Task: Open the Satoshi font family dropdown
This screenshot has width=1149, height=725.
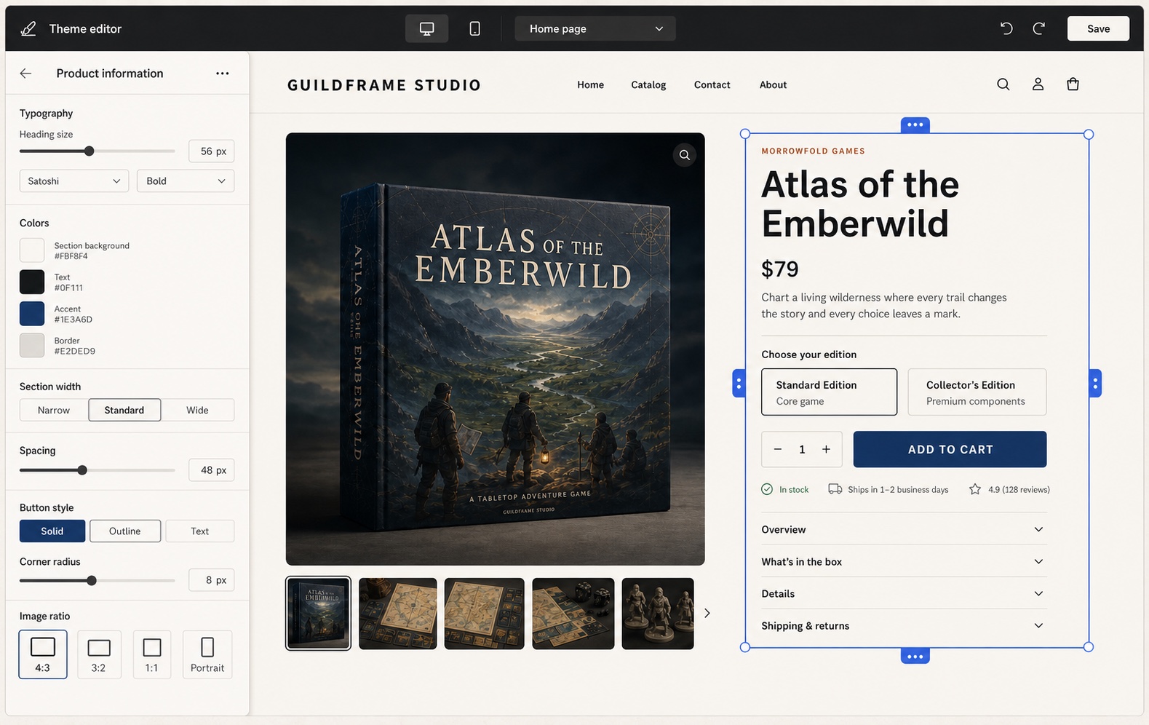Action: (74, 181)
